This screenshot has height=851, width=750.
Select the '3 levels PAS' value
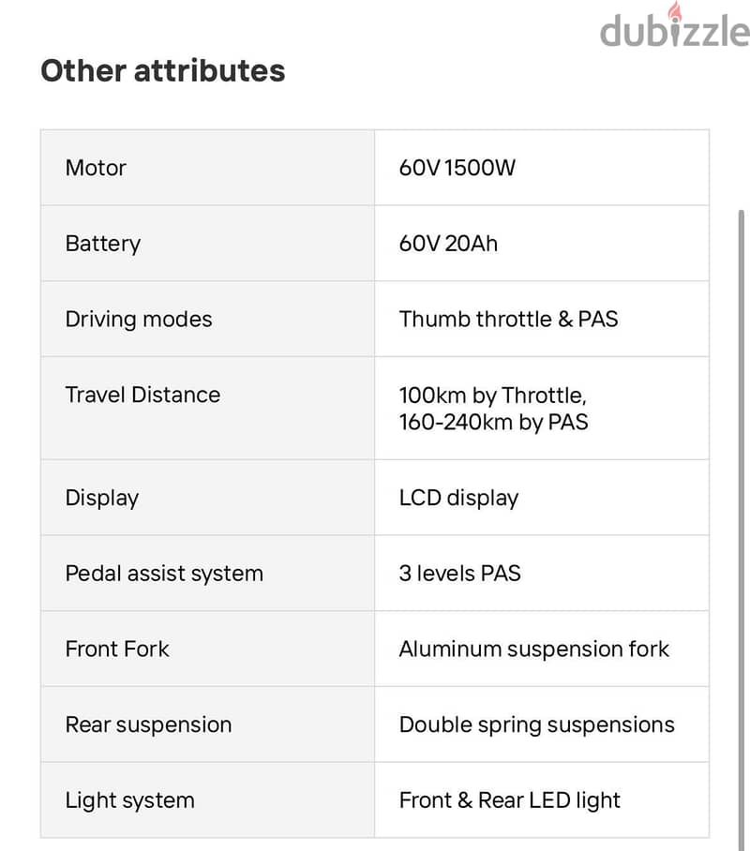[459, 574]
